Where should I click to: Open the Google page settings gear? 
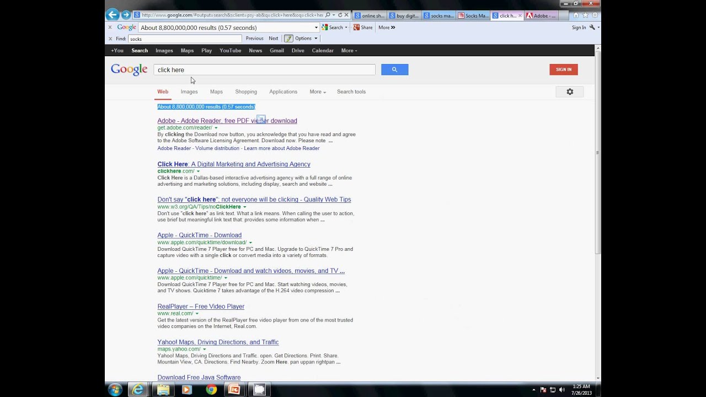click(x=570, y=92)
